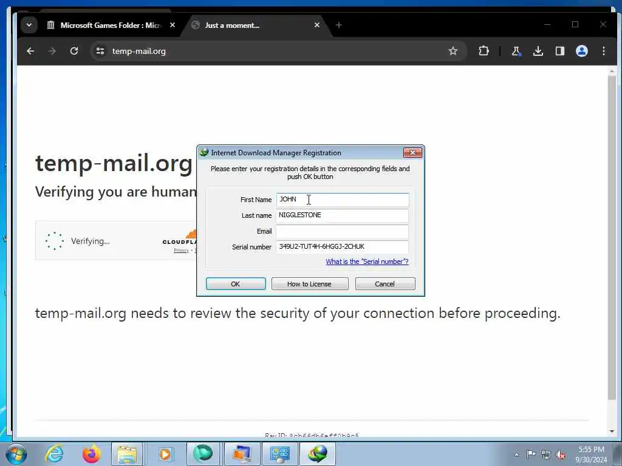
Task: Launch Internet Explorer from taskbar
Action: pos(54,454)
